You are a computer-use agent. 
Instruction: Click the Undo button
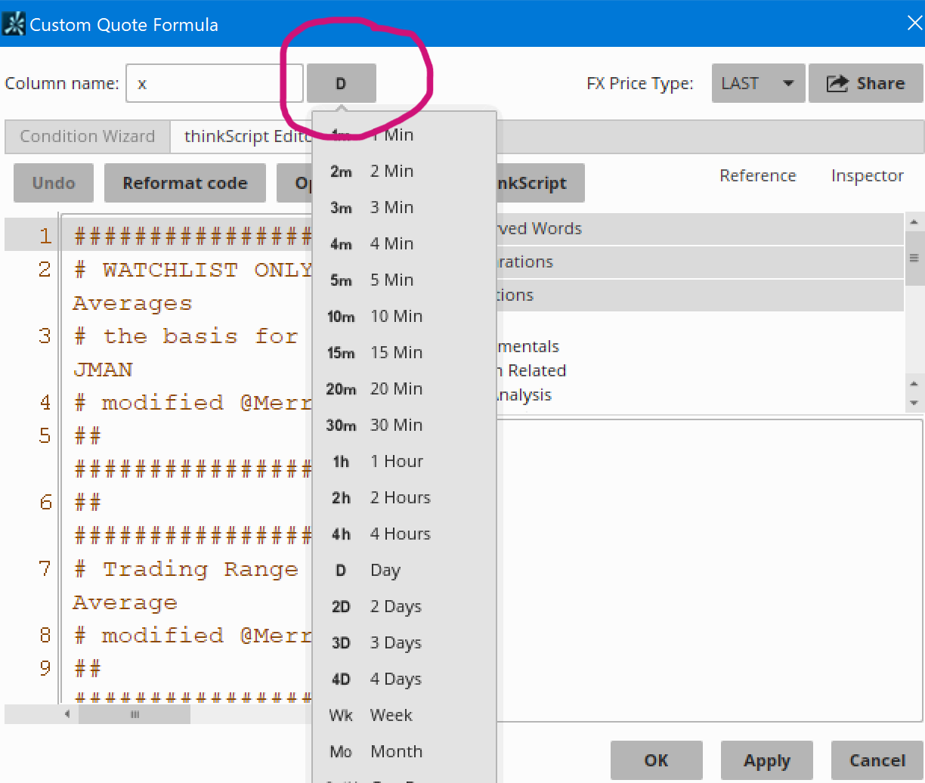pos(54,183)
